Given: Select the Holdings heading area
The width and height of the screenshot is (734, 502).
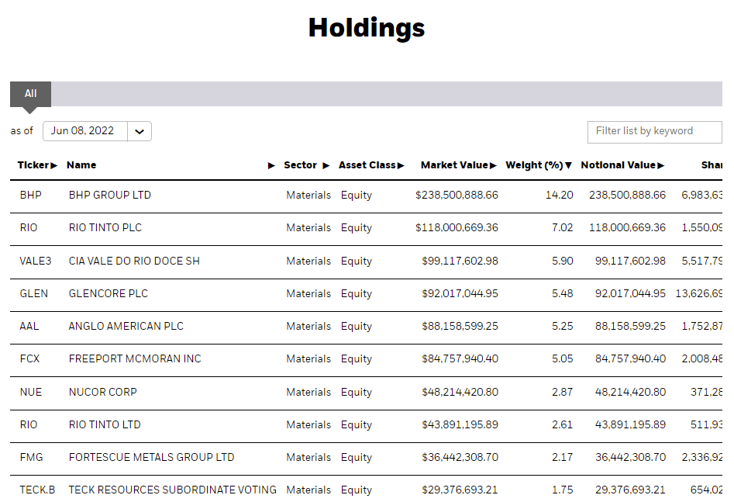Looking at the screenshot, I should click(x=366, y=28).
